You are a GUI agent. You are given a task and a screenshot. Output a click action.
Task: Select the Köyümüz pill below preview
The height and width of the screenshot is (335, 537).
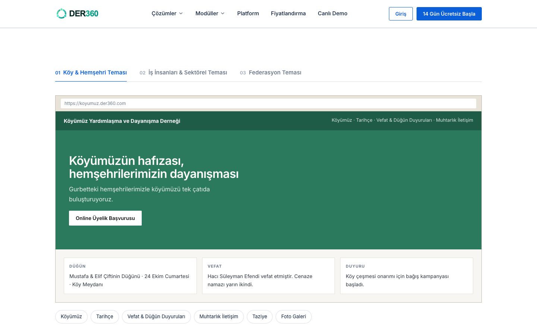point(71,317)
